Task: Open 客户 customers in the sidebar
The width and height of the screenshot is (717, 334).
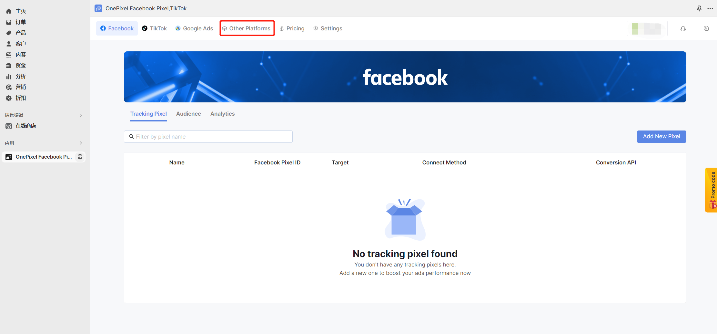Action: click(21, 44)
